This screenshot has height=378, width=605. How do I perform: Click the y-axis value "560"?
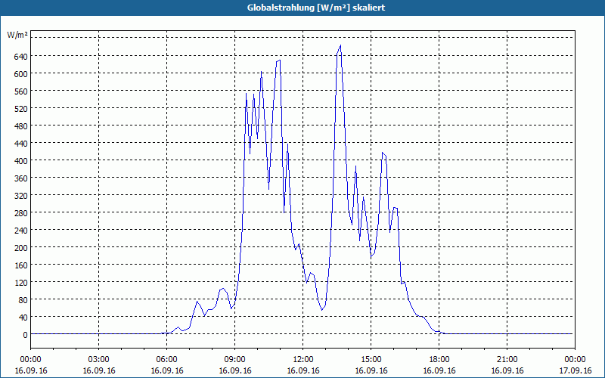pos(21,91)
